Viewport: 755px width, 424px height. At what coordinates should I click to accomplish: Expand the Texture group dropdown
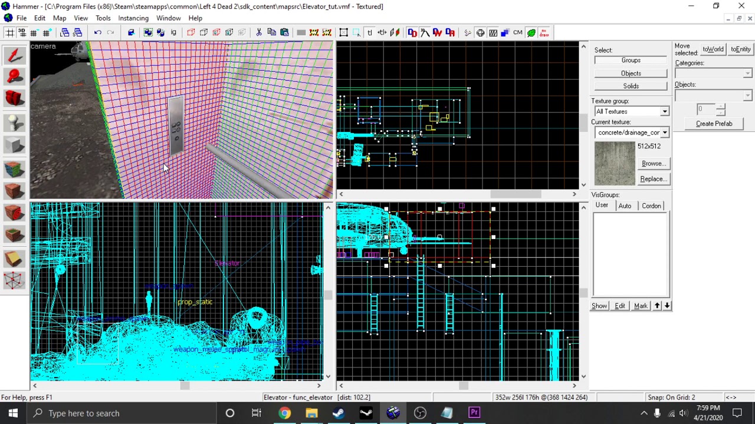click(x=664, y=112)
